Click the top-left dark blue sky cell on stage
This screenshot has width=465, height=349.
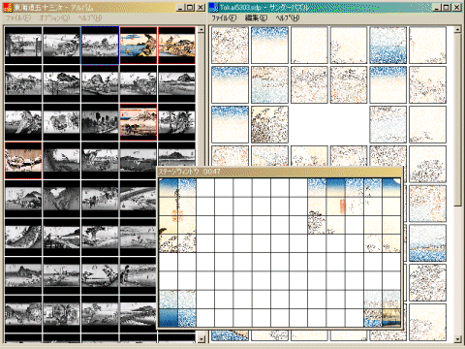tap(169, 187)
